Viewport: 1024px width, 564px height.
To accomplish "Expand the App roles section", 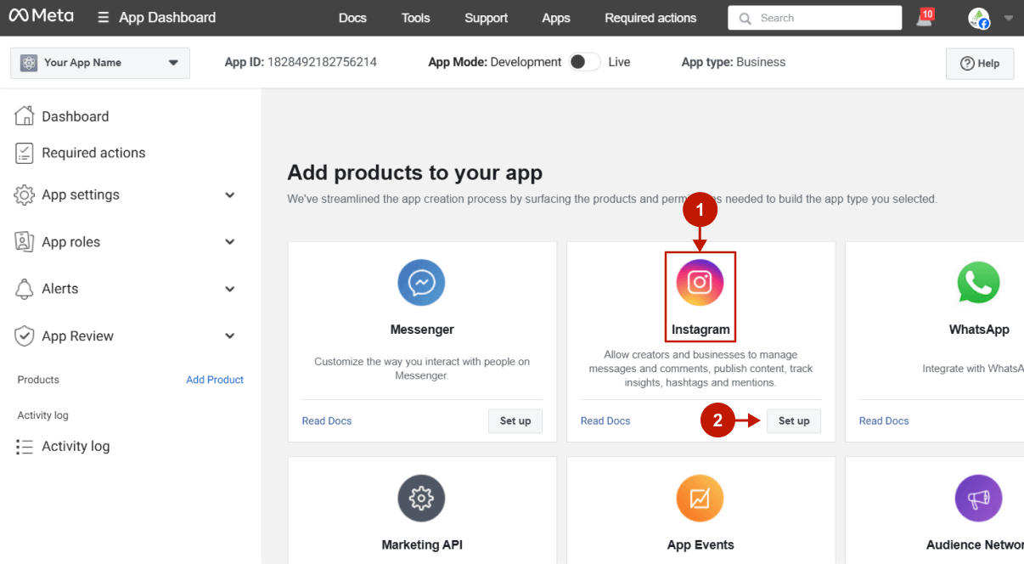I will (x=229, y=242).
